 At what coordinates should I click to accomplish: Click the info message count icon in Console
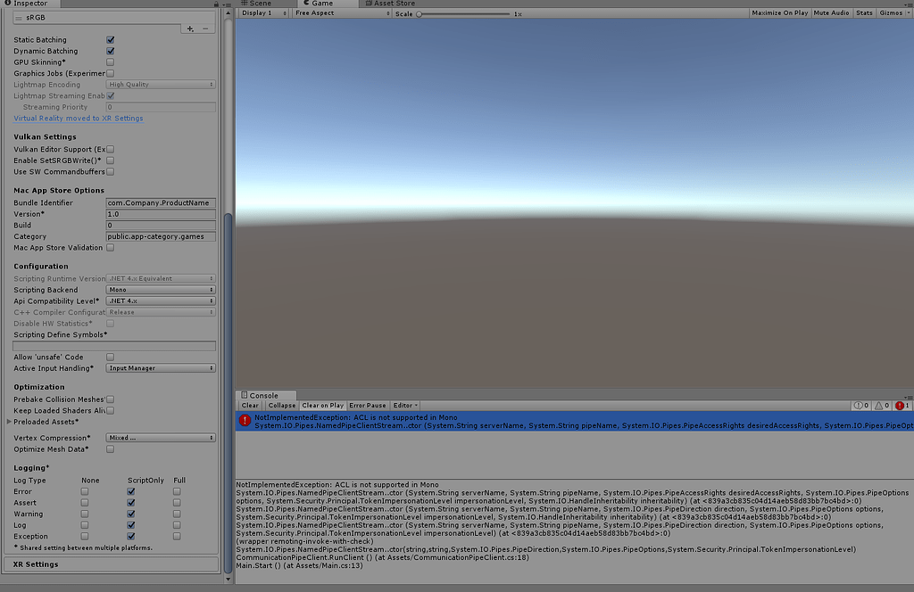[858, 406]
